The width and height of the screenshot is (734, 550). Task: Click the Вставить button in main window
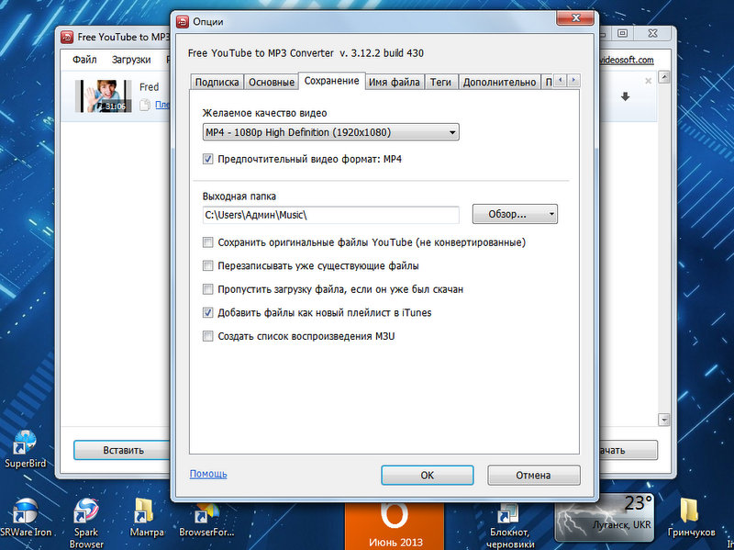click(x=123, y=450)
